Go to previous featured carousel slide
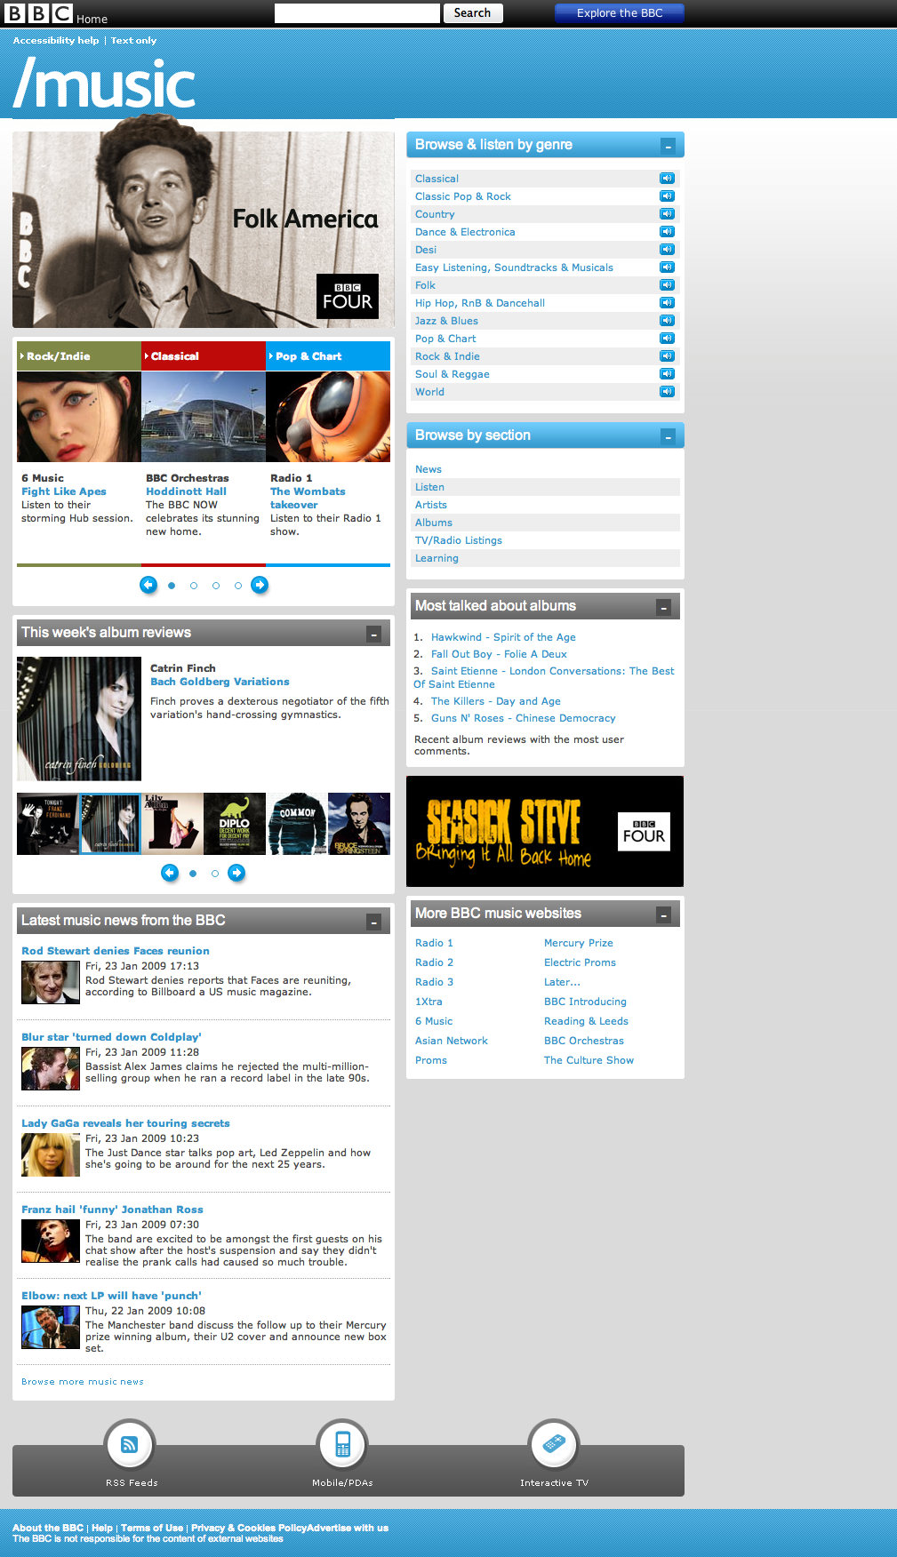 148,585
